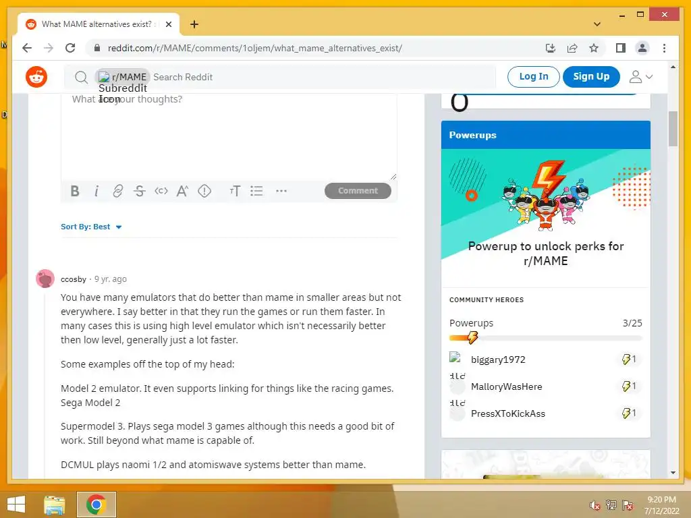
Task: Open ccosby's user profile link
Action: [x=73, y=279]
